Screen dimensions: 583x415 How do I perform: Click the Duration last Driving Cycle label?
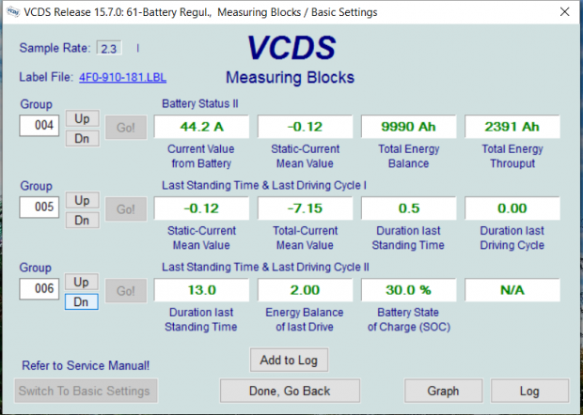[x=512, y=238]
